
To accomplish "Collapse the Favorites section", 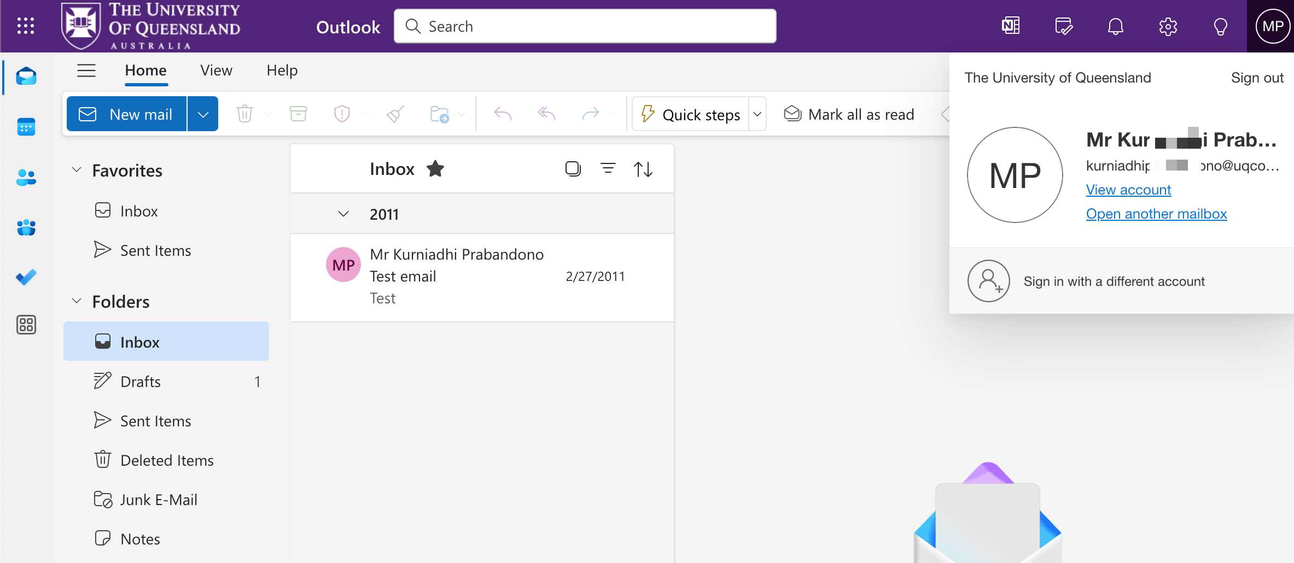I will (x=77, y=170).
